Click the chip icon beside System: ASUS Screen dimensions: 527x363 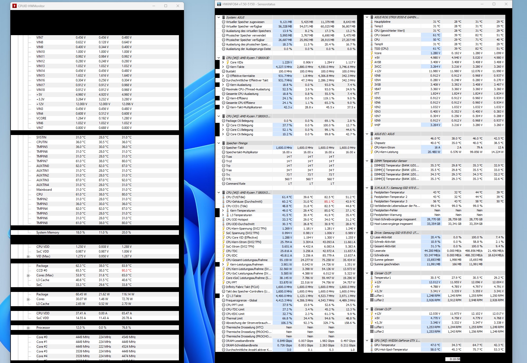(224, 17)
